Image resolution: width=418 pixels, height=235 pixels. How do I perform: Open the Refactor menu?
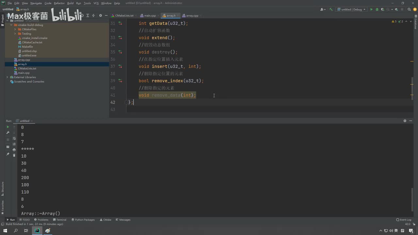coord(59,3)
